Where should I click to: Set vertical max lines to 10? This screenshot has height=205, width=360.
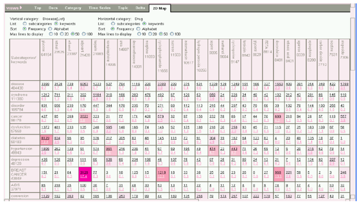[51, 34]
